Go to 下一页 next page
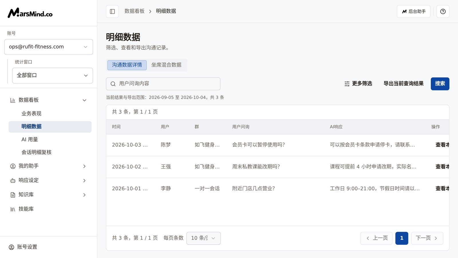The image size is (458, 258). coord(427,238)
